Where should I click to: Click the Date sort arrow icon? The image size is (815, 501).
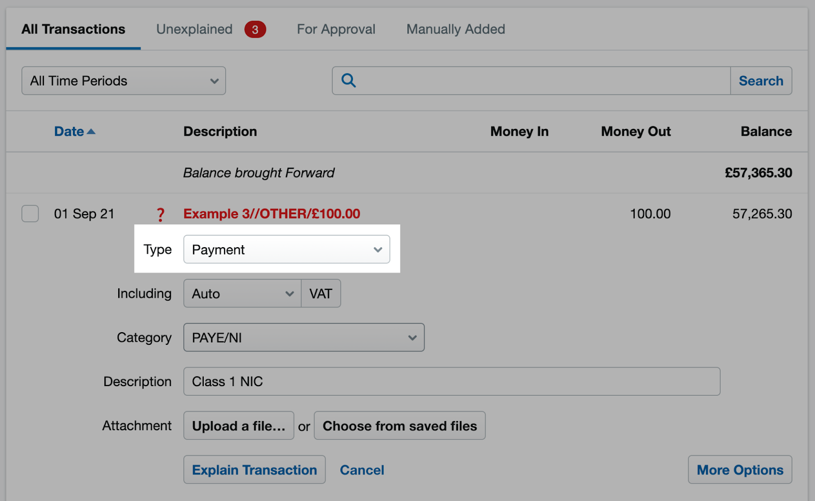click(x=91, y=132)
